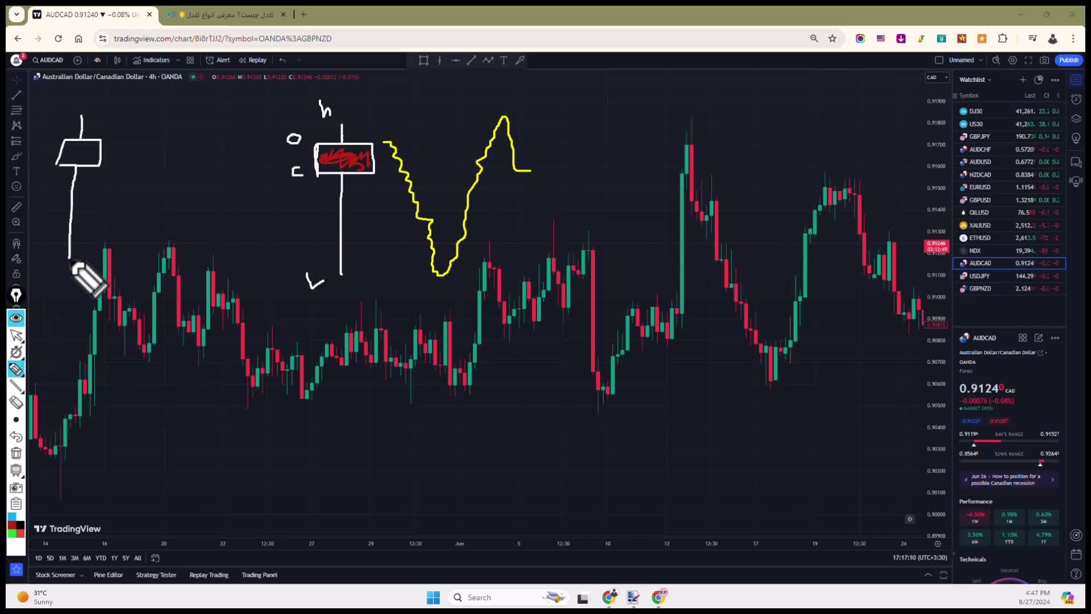The height and width of the screenshot is (614, 1091).
Task: Switch to the Strategy Tester tab
Action: click(x=156, y=575)
